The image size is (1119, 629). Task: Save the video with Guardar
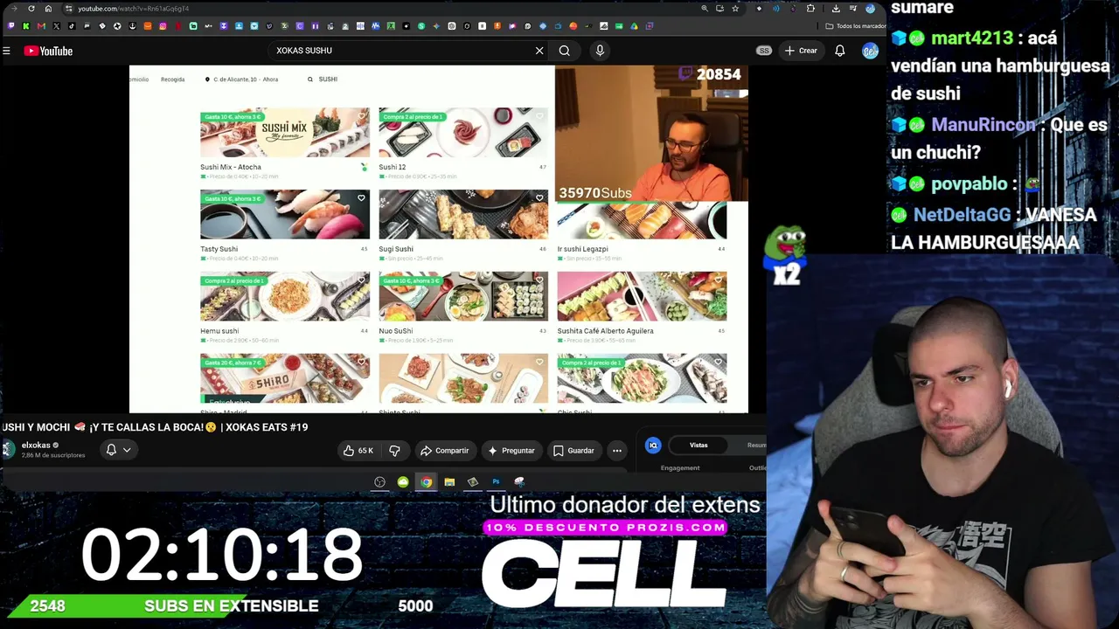point(573,451)
